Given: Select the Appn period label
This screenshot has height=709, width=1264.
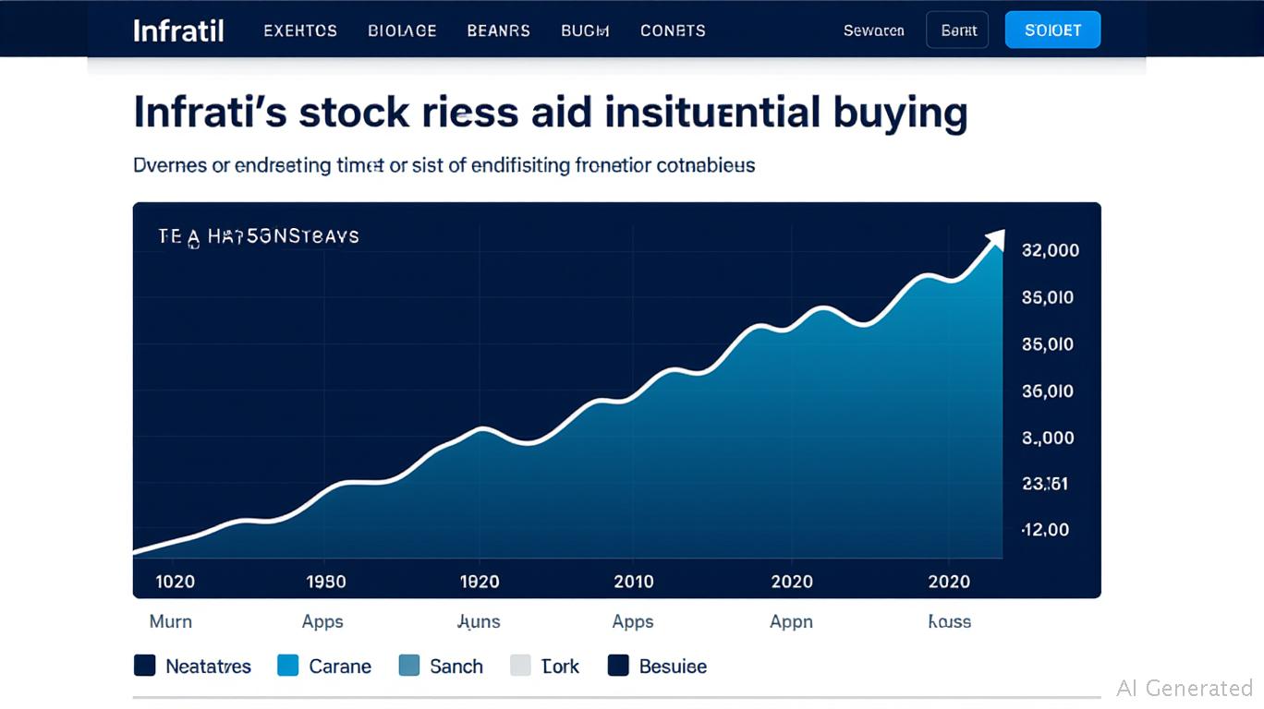Looking at the screenshot, I should [792, 621].
